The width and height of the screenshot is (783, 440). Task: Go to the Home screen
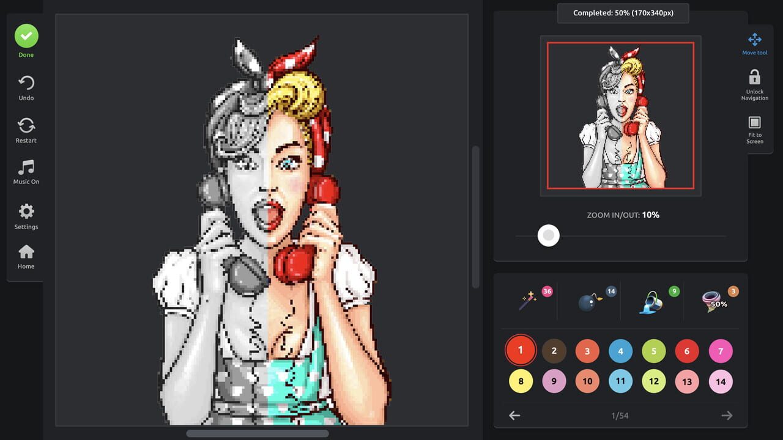pyautogui.click(x=26, y=252)
